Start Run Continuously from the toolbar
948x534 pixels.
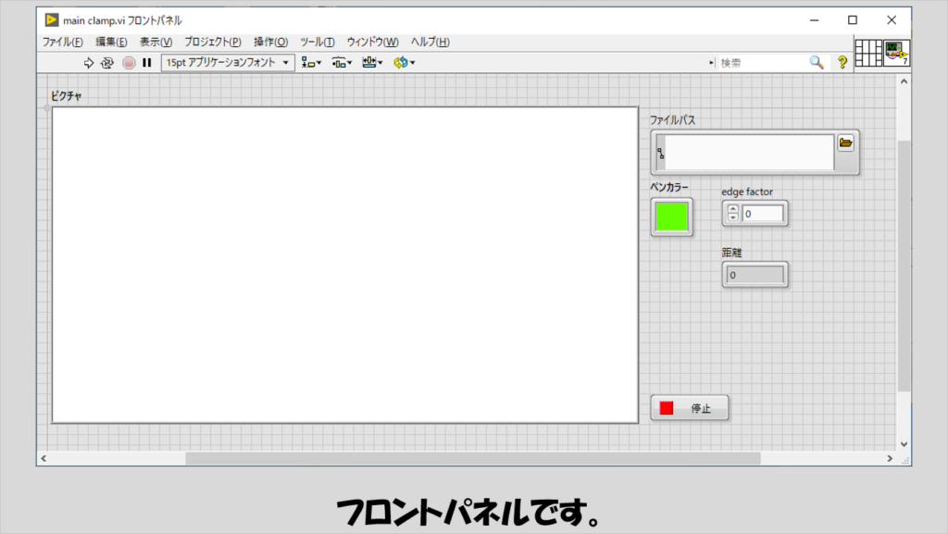107,63
